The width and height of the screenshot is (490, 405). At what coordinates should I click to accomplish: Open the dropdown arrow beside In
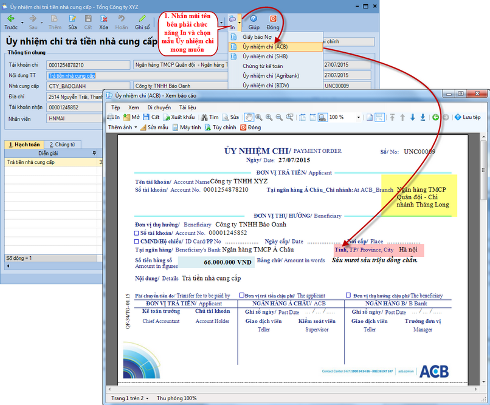(240, 23)
